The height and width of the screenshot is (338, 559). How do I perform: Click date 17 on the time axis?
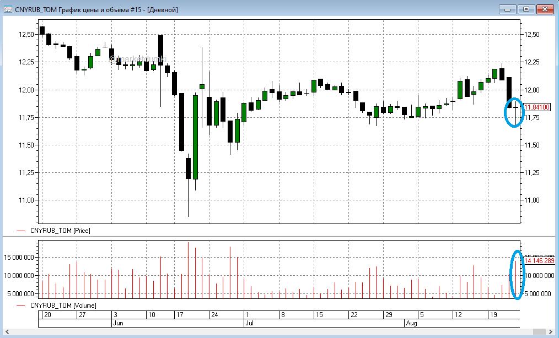179,315
